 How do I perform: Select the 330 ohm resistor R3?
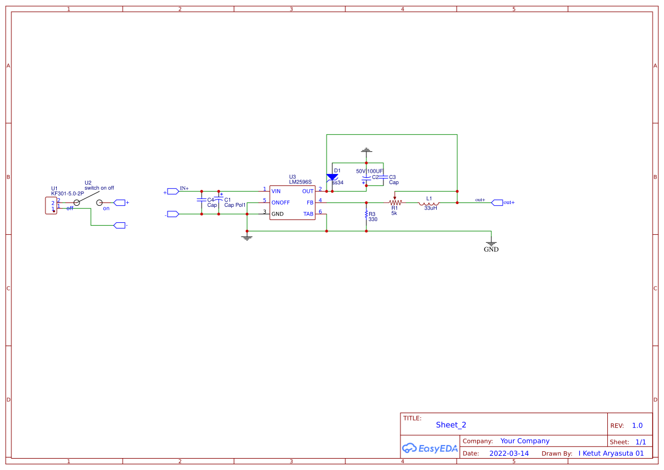tap(367, 215)
